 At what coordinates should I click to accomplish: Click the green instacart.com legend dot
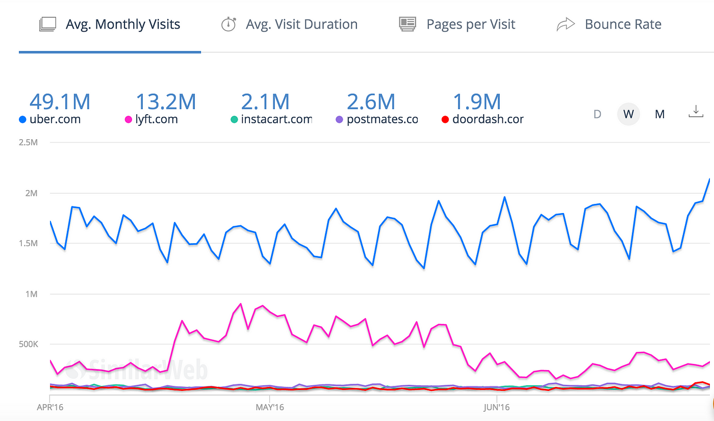(x=234, y=120)
